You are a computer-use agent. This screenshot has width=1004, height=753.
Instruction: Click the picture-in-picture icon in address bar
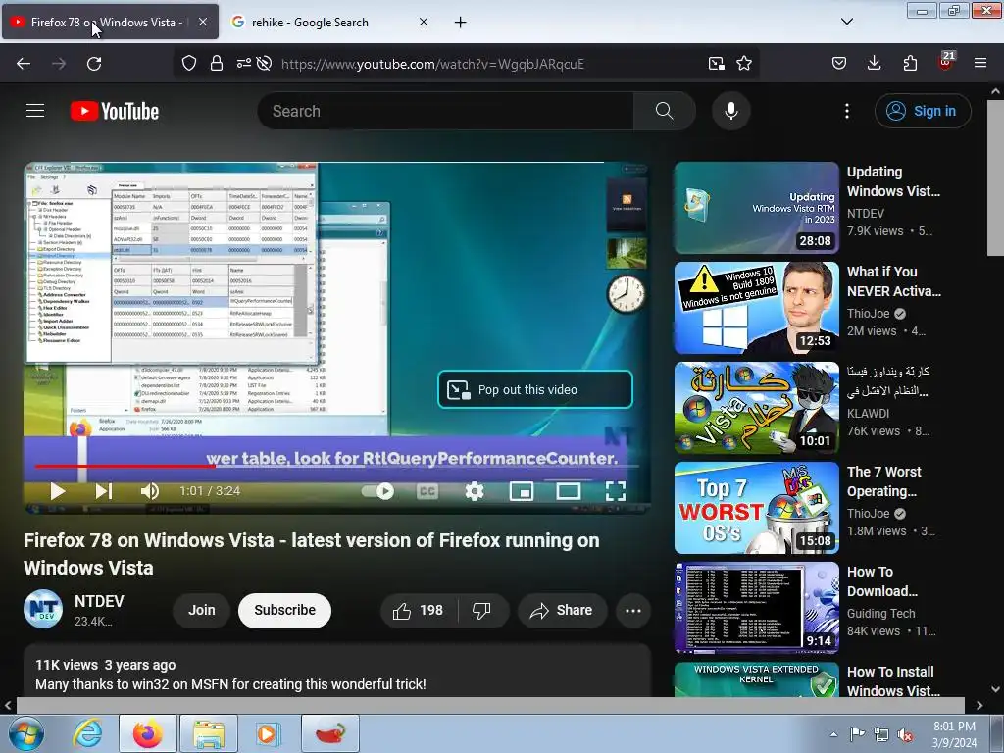tap(717, 64)
